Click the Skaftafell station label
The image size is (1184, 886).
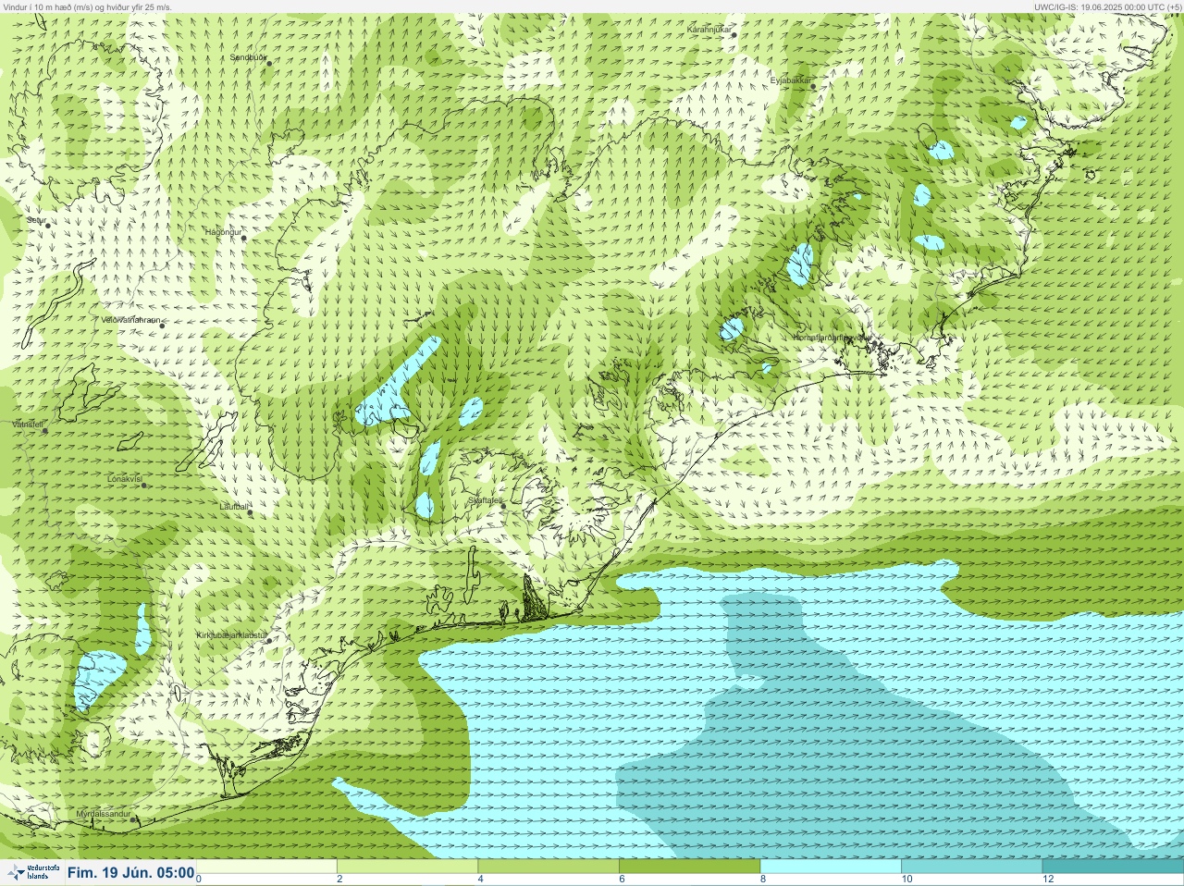tap(485, 500)
